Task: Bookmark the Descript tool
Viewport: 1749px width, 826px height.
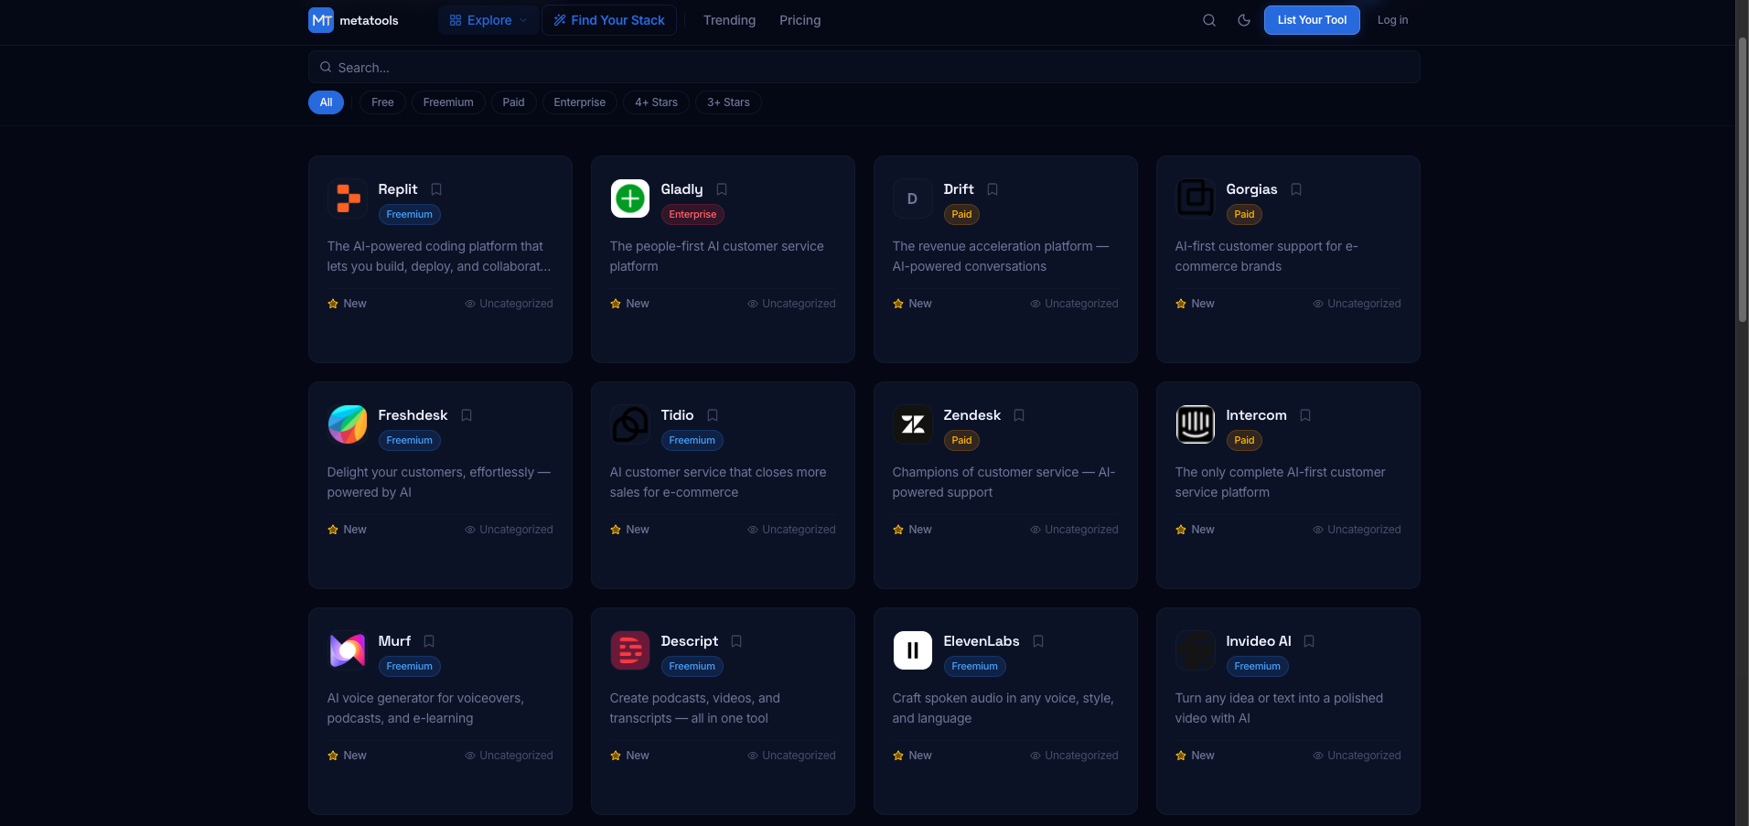Action: 736,641
